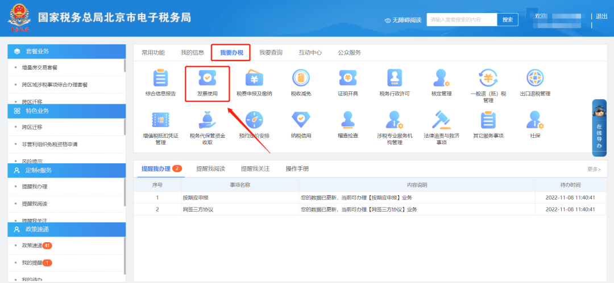Screen dimensions: 614x283
Task: Open the 证明开具 icon
Action: (348, 78)
